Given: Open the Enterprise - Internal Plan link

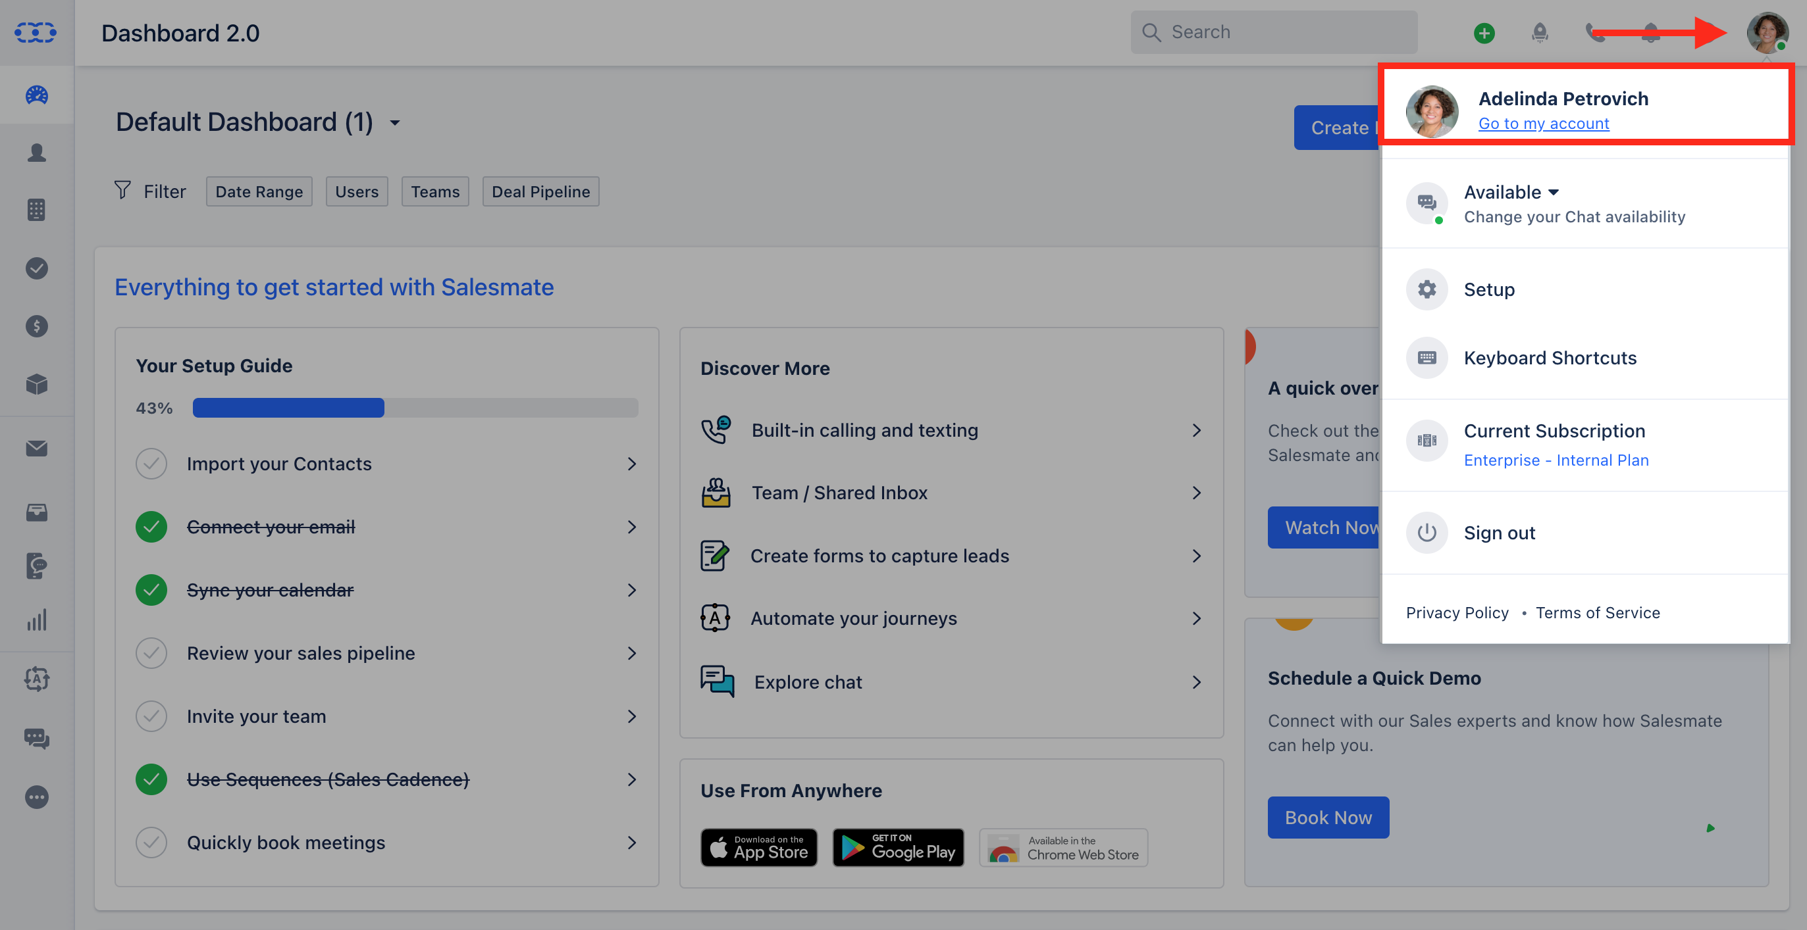Looking at the screenshot, I should pos(1556,460).
